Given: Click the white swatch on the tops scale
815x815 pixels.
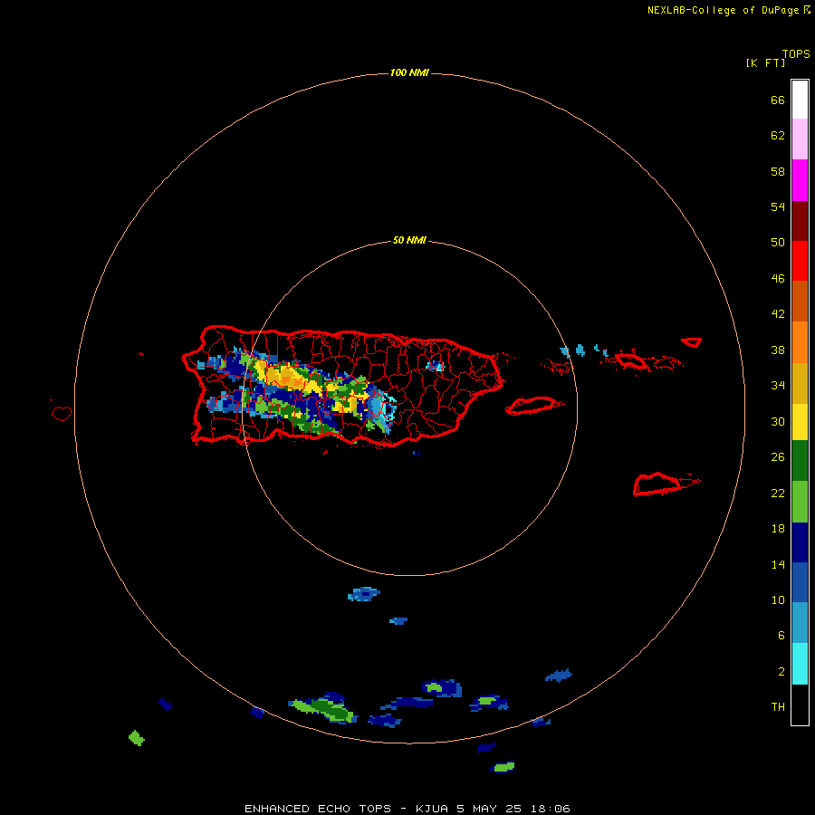Looking at the screenshot, I should tap(800, 100).
